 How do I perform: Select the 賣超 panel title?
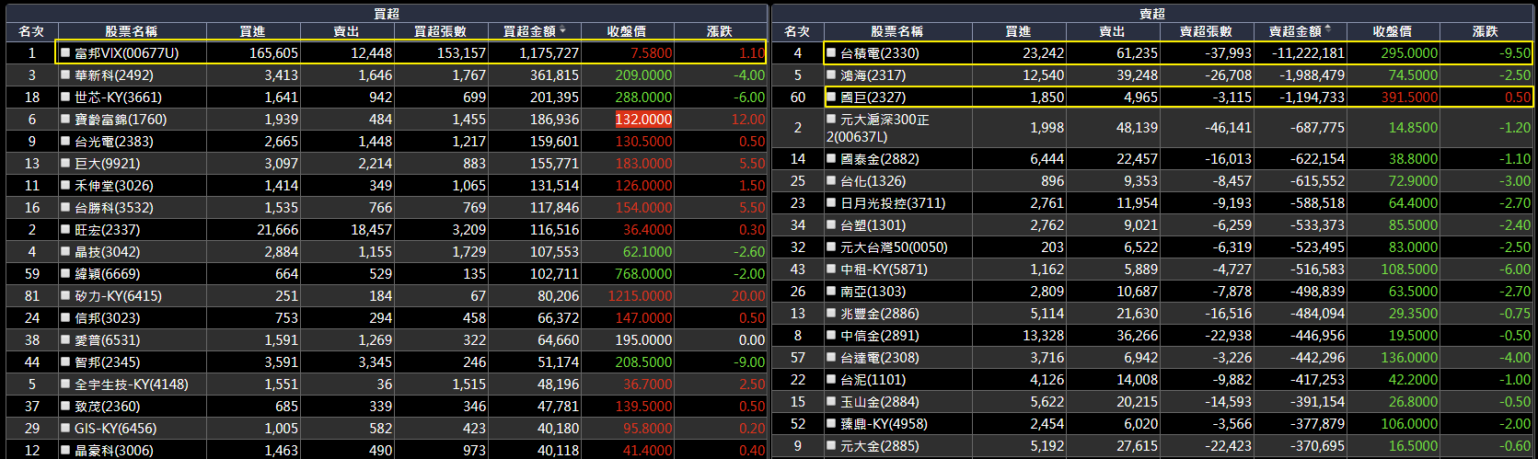[1152, 13]
